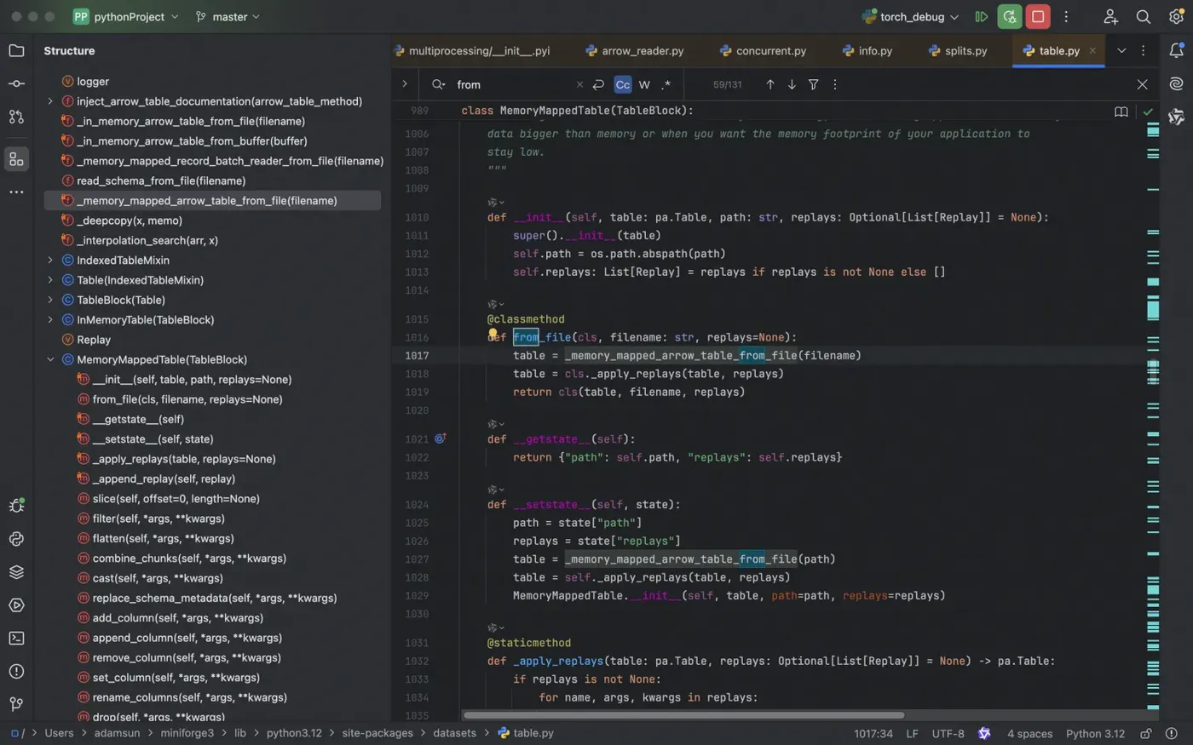Switch to the info.py tab

[867, 51]
